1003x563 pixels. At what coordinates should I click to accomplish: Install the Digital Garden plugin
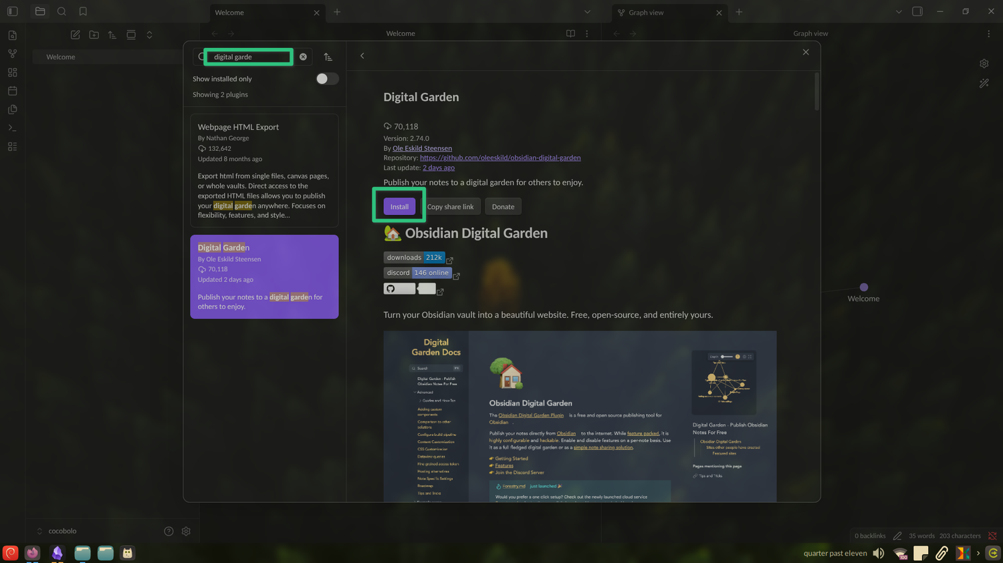[399, 206]
